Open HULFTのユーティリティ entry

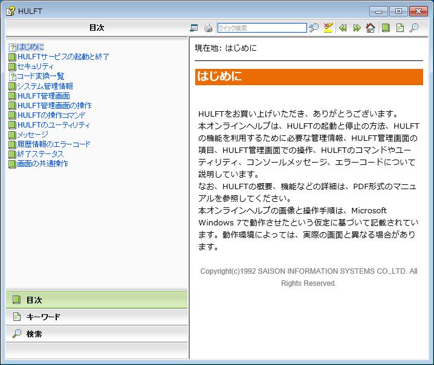(x=53, y=125)
